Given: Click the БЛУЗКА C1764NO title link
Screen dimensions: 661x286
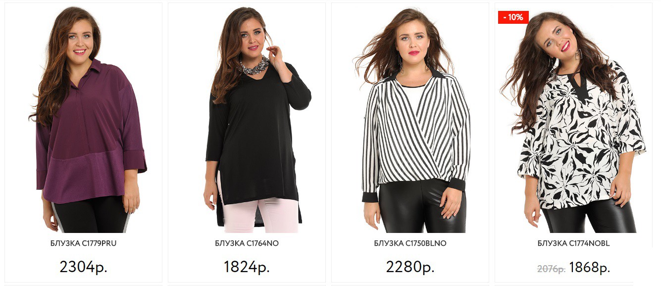Looking at the screenshot, I should [x=247, y=243].
